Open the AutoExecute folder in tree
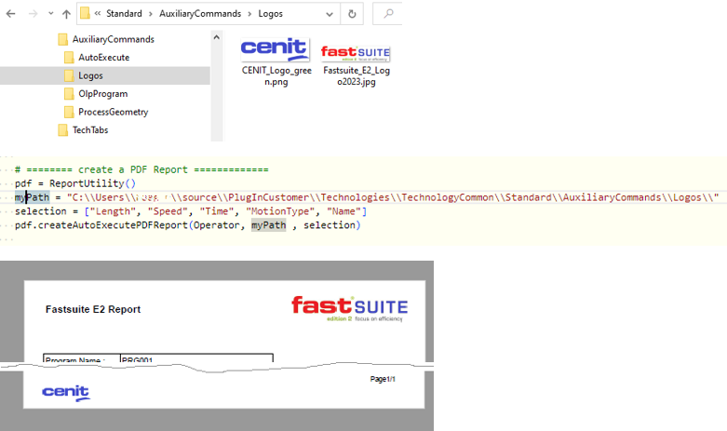This screenshot has width=727, height=431. click(103, 58)
